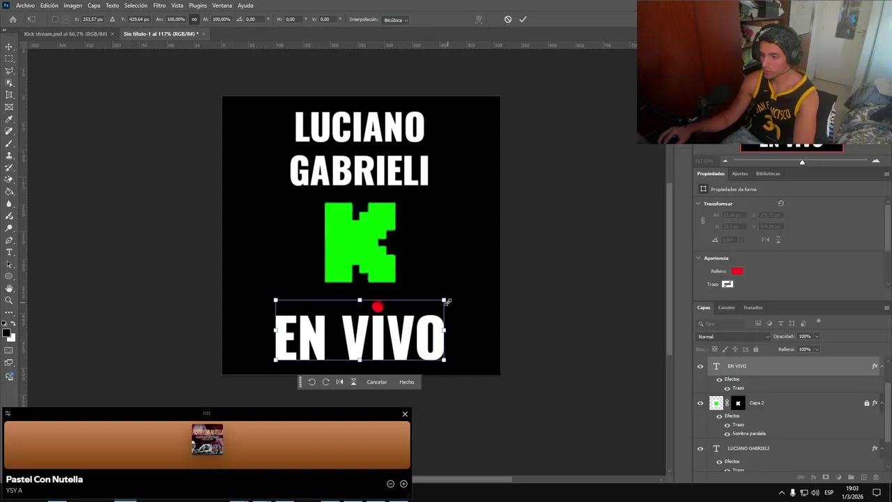Select the Object Selection tool
The image size is (892, 502).
(x=9, y=83)
